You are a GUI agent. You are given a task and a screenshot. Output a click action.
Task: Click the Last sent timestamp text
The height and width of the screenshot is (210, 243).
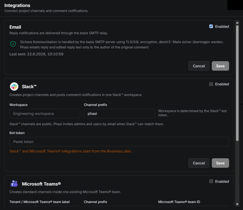tap(36, 54)
